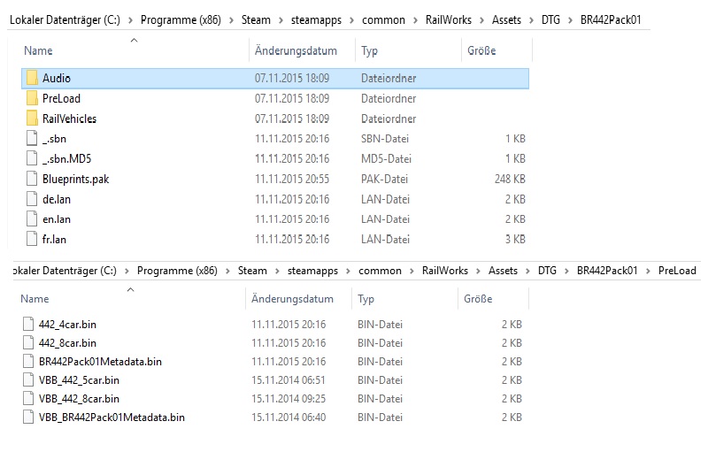Screen dimensions: 708x452
Task: Go to PreLoad in the bottom breadcrumb
Action: click(x=677, y=271)
